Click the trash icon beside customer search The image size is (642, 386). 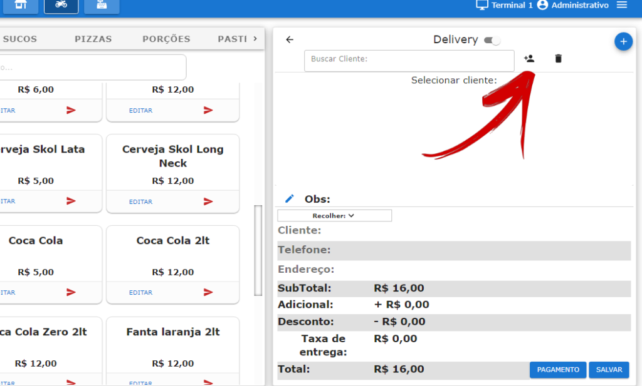pyautogui.click(x=558, y=58)
